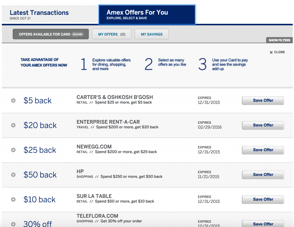
Task: Save the Carter's & Oshkosh B'Gosh offer
Action: tap(263, 100)
